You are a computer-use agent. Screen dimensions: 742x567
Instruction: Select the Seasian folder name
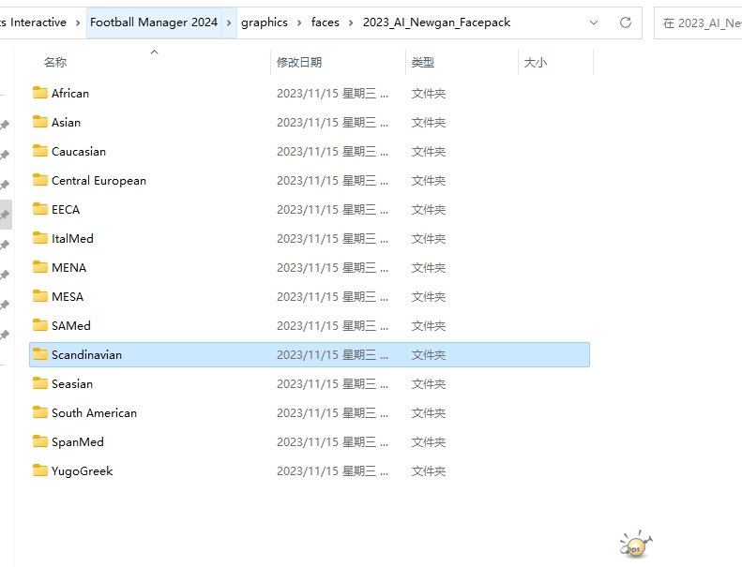[72, 384]
